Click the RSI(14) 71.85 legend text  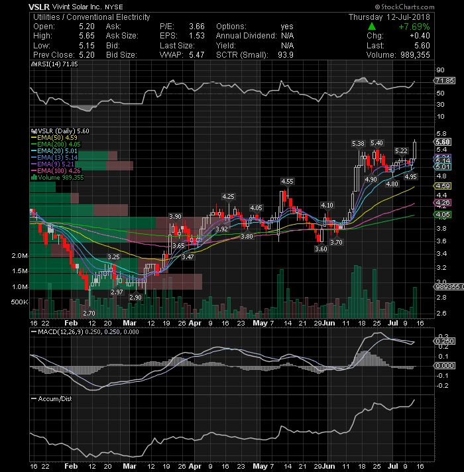coord(58,64)
